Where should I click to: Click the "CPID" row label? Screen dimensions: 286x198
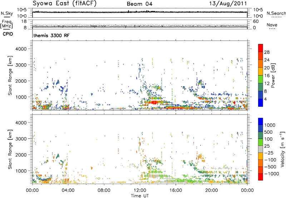(x=8, y=34)
